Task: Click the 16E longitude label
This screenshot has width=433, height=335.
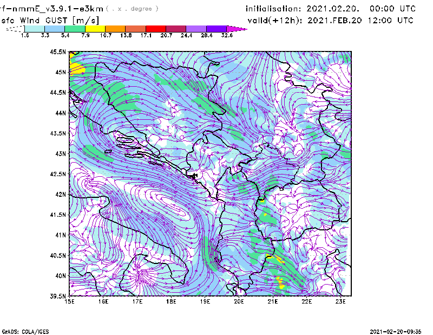Action: coord(103,301)
